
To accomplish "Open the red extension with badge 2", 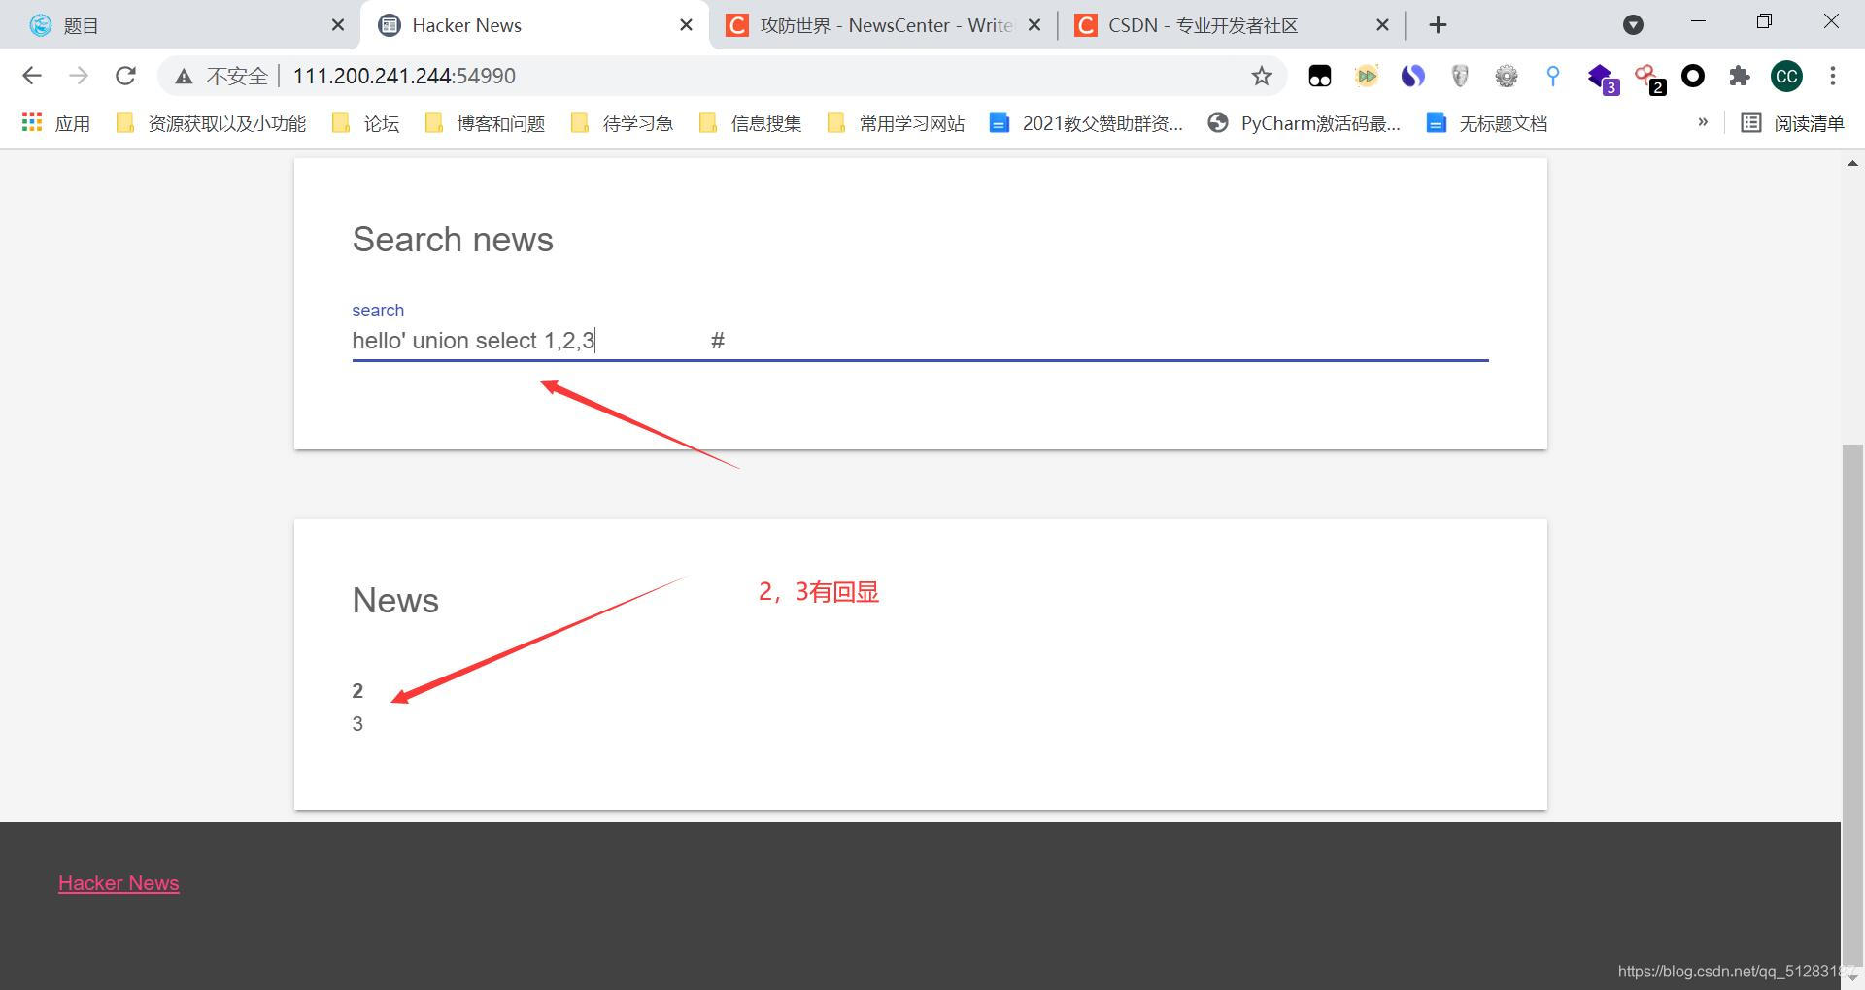I will coord(1648,78).
